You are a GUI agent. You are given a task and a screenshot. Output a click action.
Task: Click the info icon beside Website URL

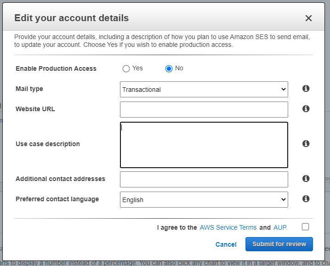click(306, 109)
